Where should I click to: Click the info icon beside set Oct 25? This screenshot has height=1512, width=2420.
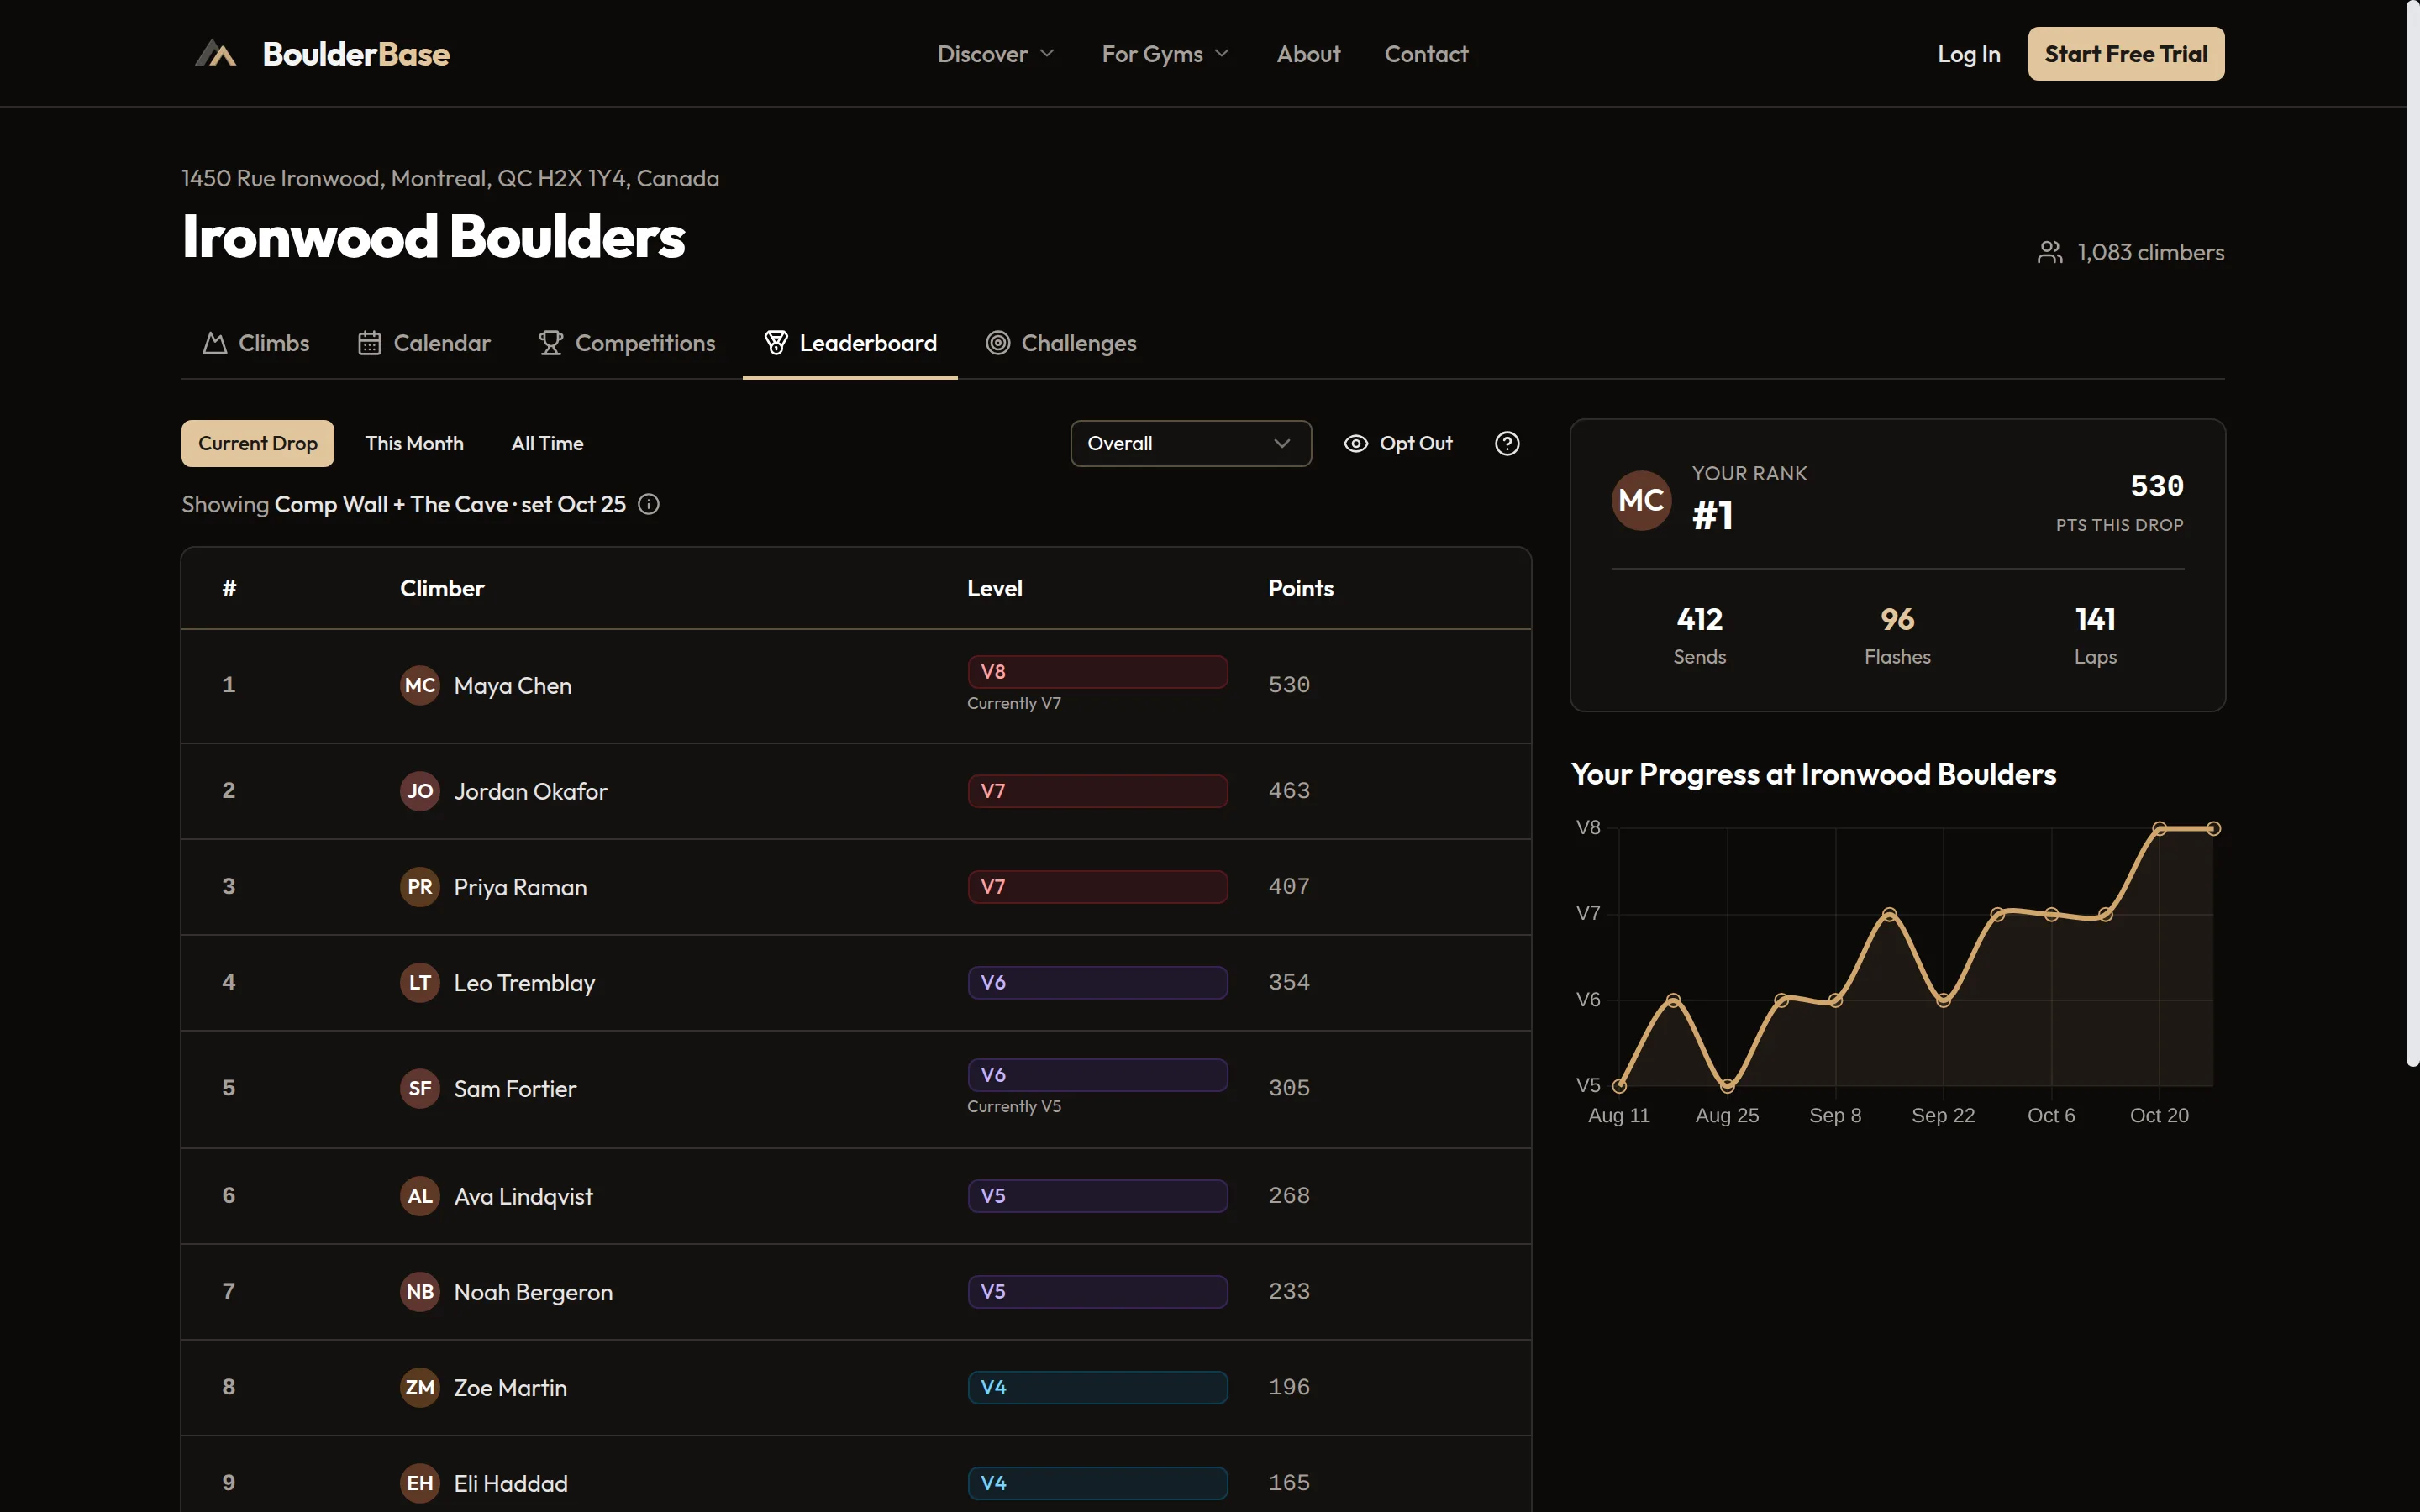648,504
